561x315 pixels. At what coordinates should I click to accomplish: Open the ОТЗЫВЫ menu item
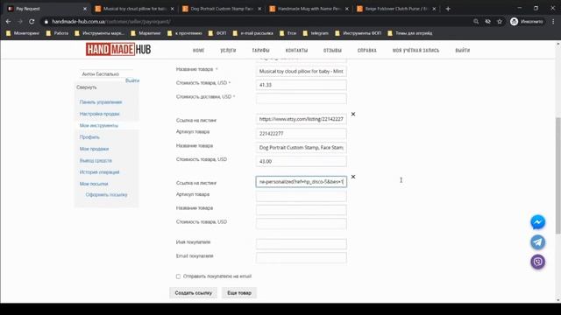(x=332, y=51)
